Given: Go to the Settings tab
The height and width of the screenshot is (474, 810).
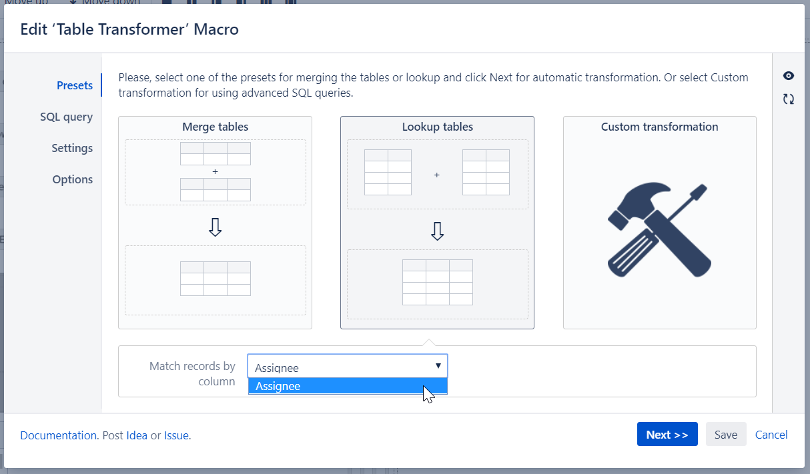Looking at the screenshot, I should pos(72,148).
